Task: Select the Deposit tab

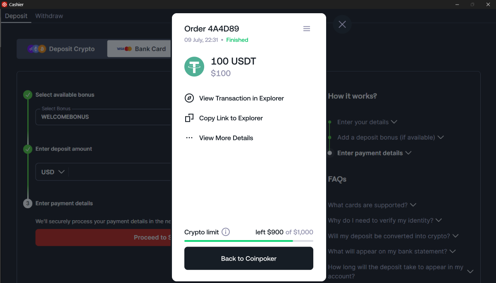Action: [x=16, y=16]
